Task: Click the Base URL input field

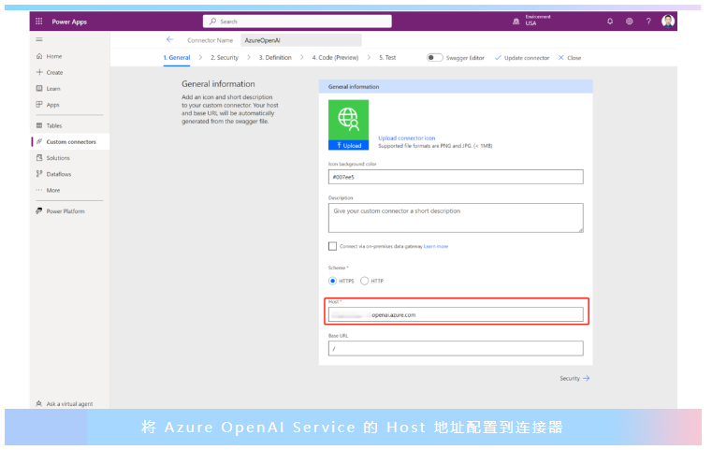Action: pyautogui.click(x=456, y=348)
